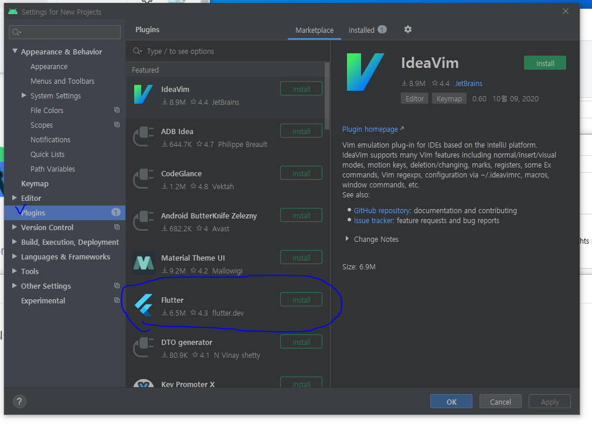
Task: Install Material Theme UI plugin
Action: point(301,258)
